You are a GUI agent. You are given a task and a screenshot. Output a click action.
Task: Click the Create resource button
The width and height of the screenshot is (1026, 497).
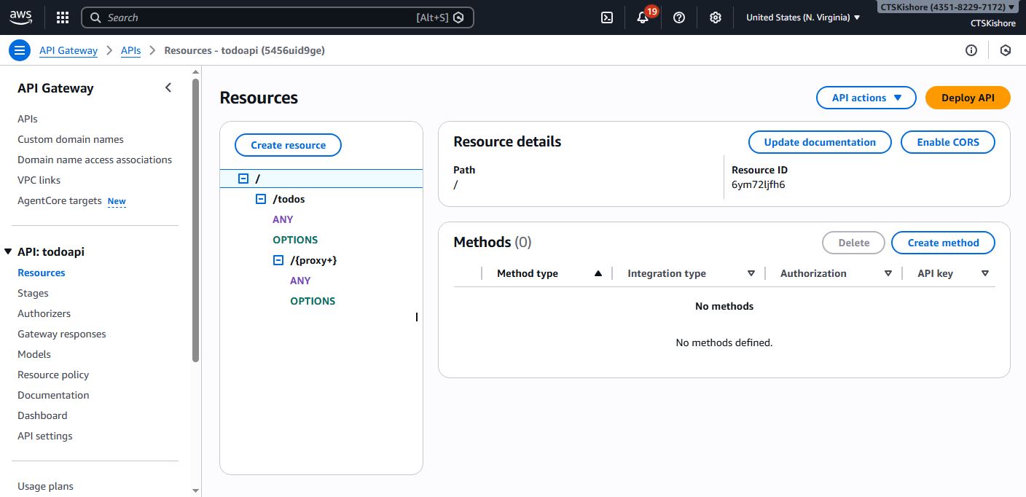point(288,145)
